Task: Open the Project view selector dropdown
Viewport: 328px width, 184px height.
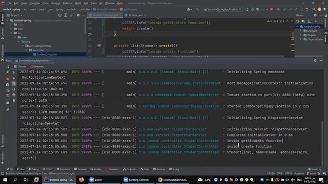Action: [x=15, y=15]
